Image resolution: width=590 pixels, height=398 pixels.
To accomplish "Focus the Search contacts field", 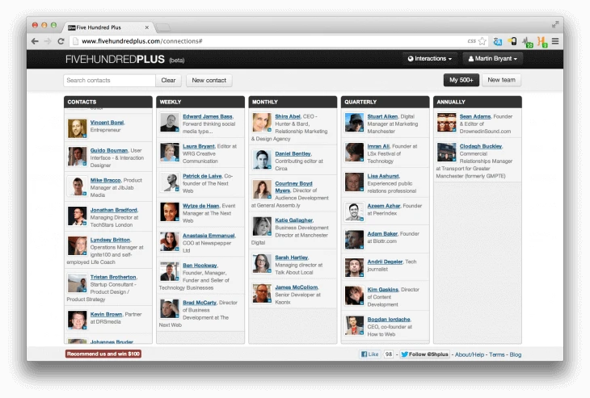I will click(109, 81).
